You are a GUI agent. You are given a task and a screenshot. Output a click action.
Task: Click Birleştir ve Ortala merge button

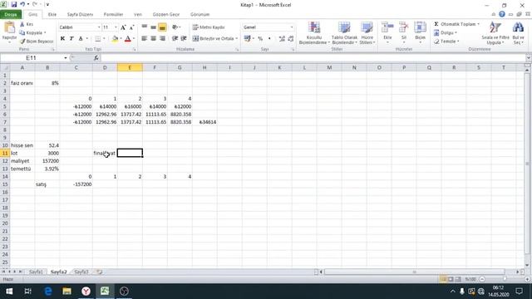click(x=214, y=39)
